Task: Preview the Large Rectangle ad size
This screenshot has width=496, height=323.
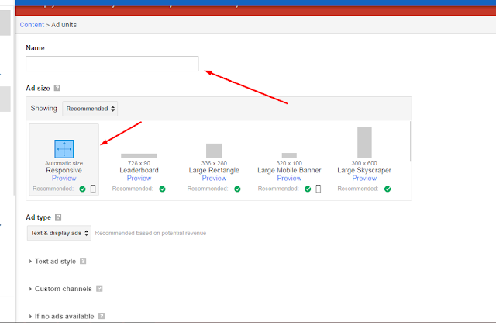Action: click(214, 178)
